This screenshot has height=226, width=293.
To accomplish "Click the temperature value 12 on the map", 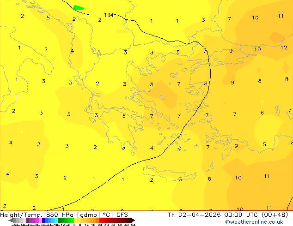I will point(284,48).
